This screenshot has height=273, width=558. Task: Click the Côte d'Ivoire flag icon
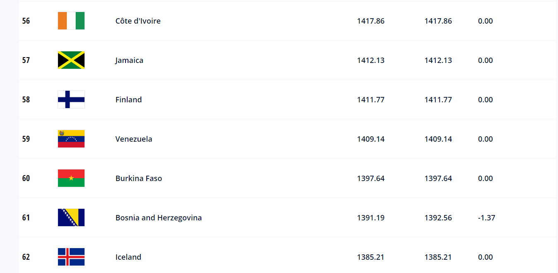71,21
